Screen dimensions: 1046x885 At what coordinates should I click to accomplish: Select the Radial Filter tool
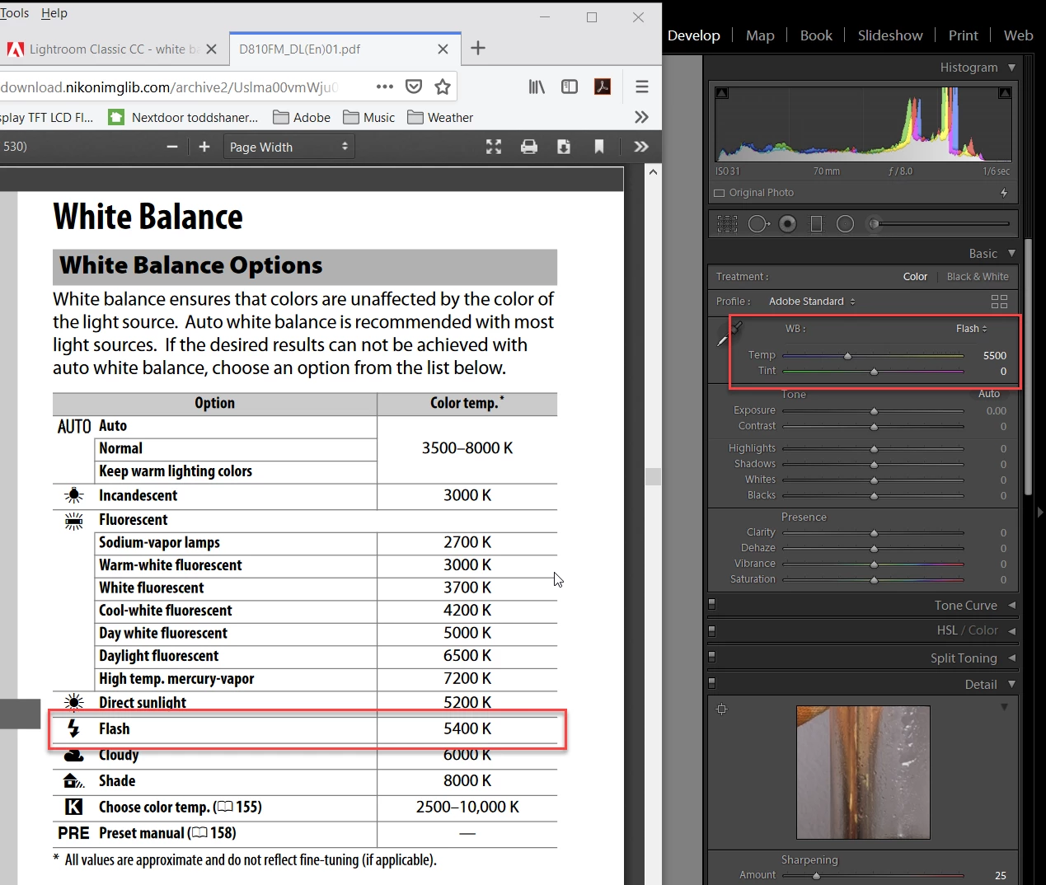tap(845, 223)
